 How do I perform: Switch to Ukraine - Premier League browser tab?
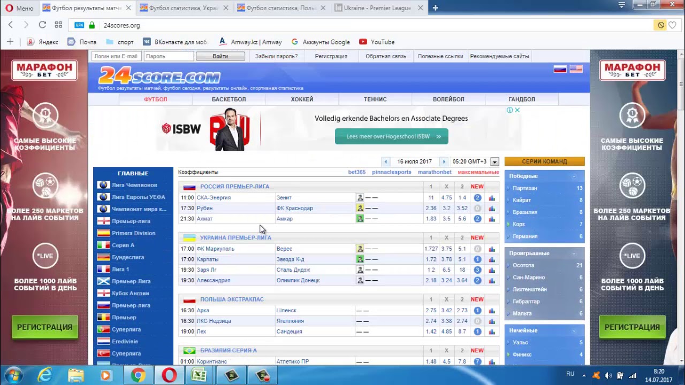coord(378,8)
